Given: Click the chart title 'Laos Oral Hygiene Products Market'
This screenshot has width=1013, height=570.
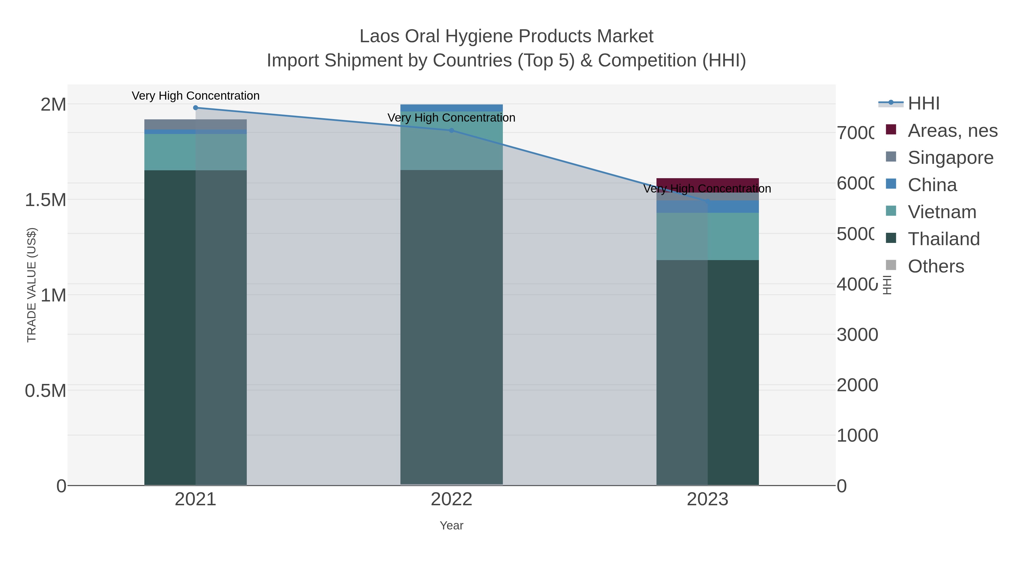Looking at the screenshot, I should (507, 36).
